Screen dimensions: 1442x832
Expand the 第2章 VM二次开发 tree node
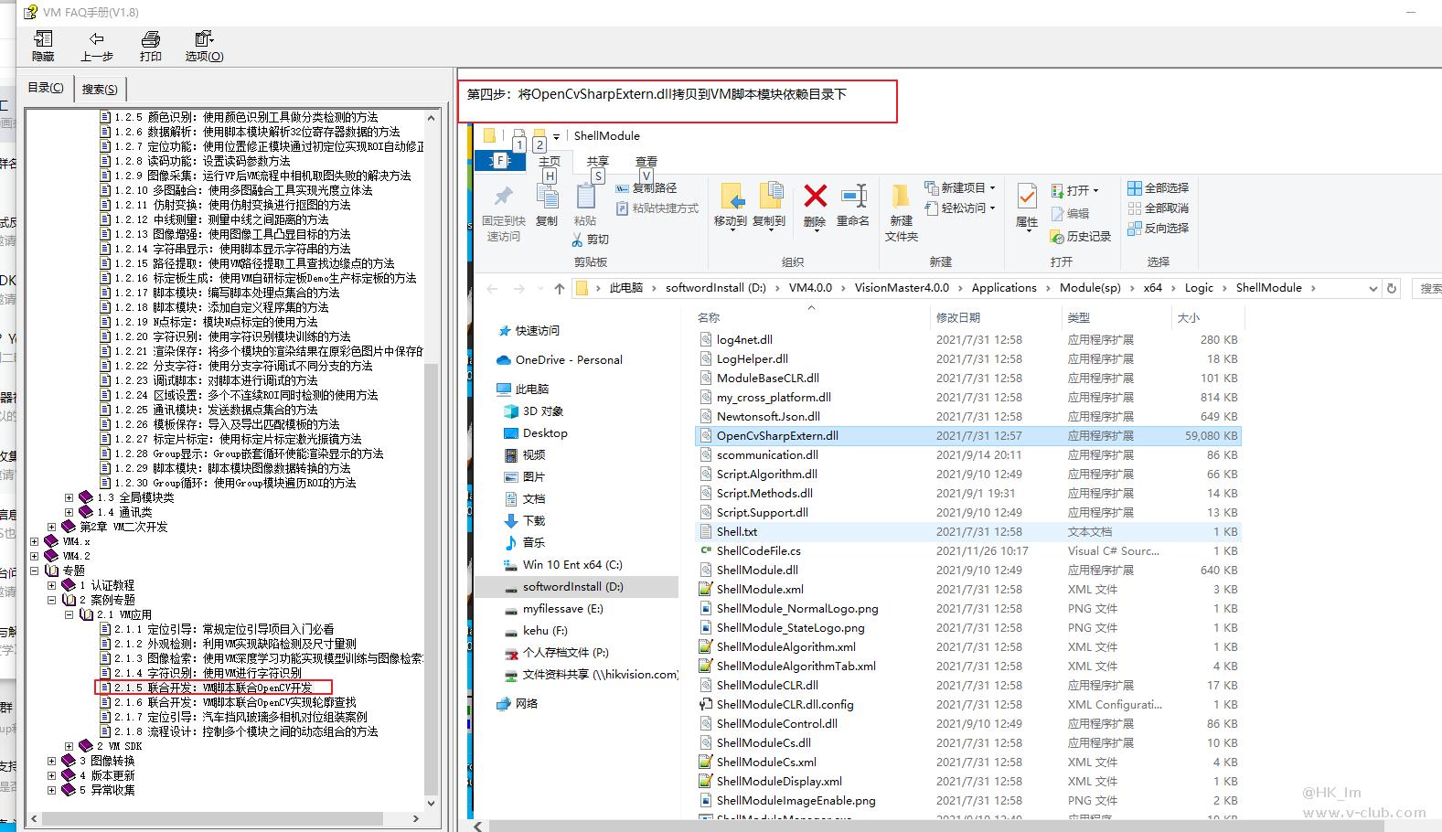pyautogui.click(x=52, y=527)
